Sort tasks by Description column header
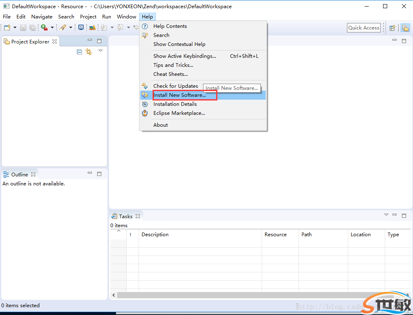 [200, 235]
